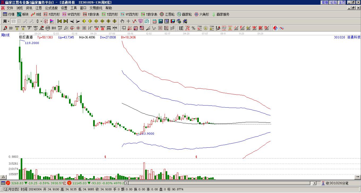Click the black left arrow icon
Viewport: 361px width, 193px height.
72,21
